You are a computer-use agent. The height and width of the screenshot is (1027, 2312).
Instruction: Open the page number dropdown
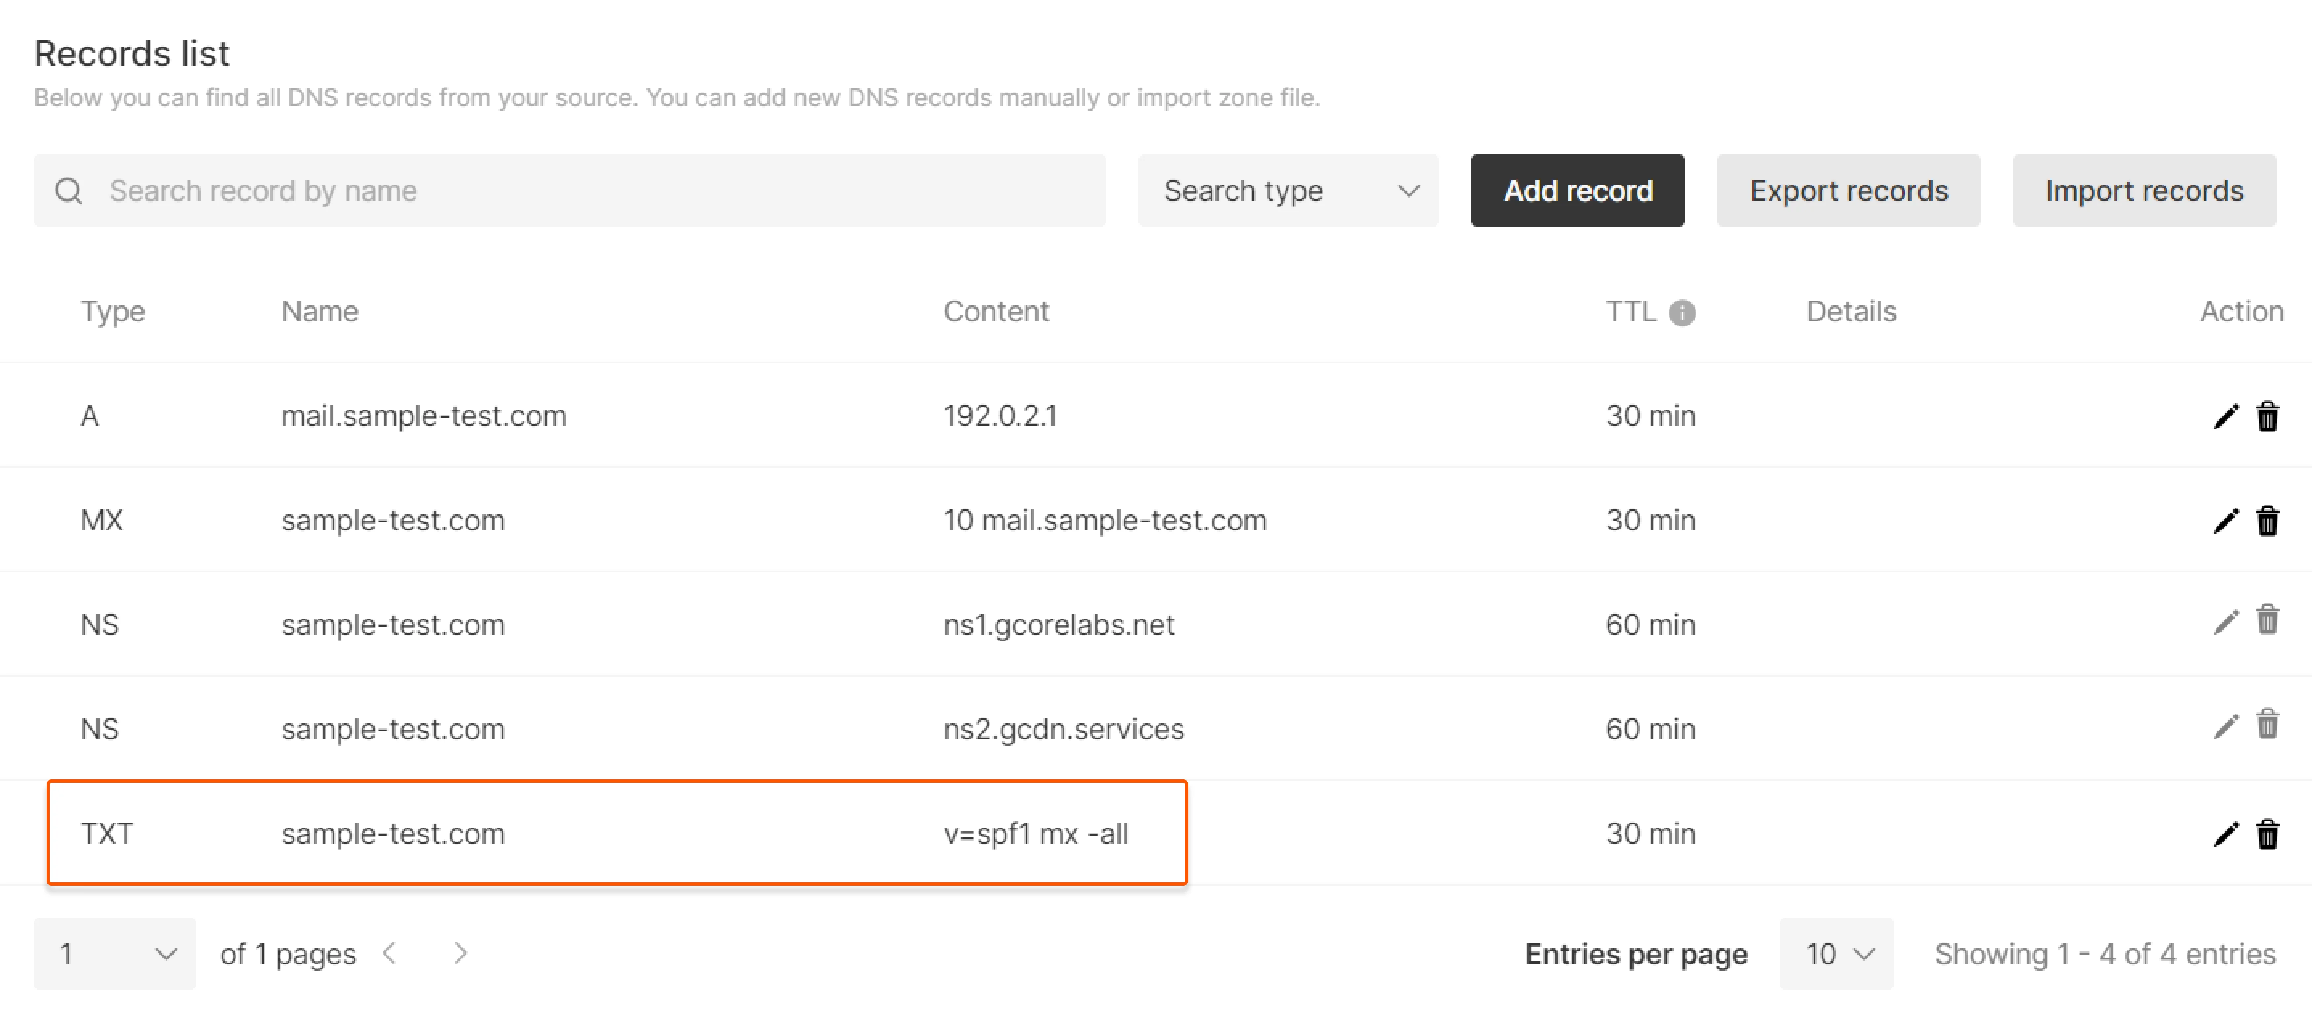pos(115,953)
